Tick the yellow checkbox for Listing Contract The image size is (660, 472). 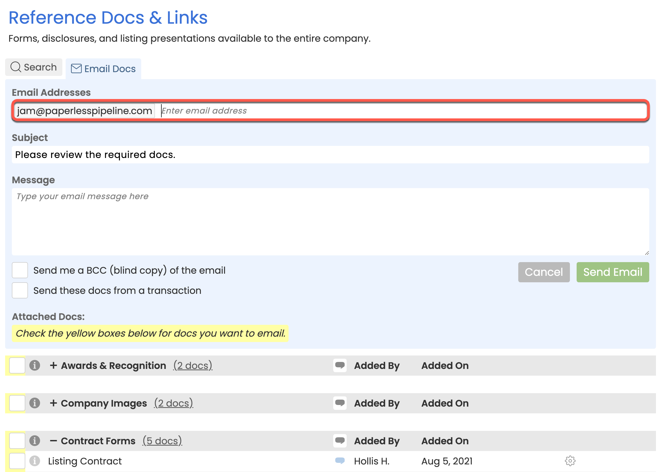17,461
